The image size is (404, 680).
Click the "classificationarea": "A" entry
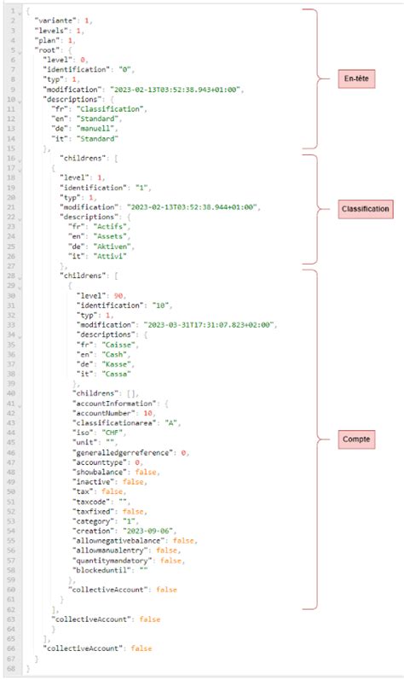pyautogui.click(x=127, y=423)
